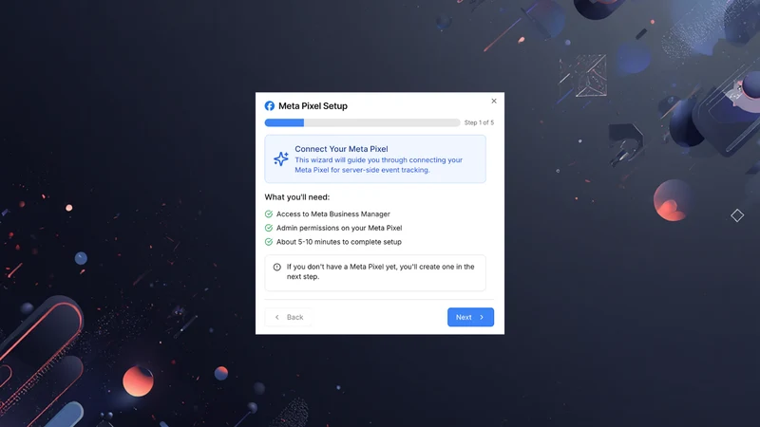
Task: Click the sparkle icon beside Connect Your Meta Pixel
Action: [x=281, y=158]
